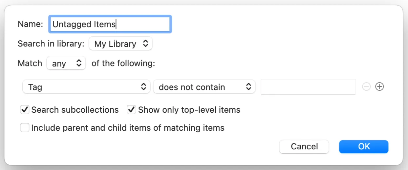Click the Name field containing "Untagged Items"
408x170 pixels.
(110, 24)
